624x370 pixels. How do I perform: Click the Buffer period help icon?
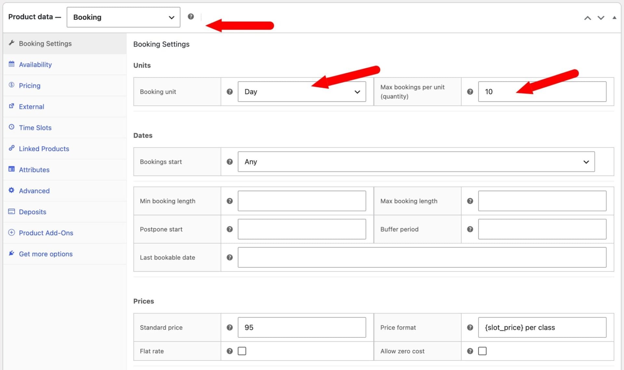coord(470,229)
